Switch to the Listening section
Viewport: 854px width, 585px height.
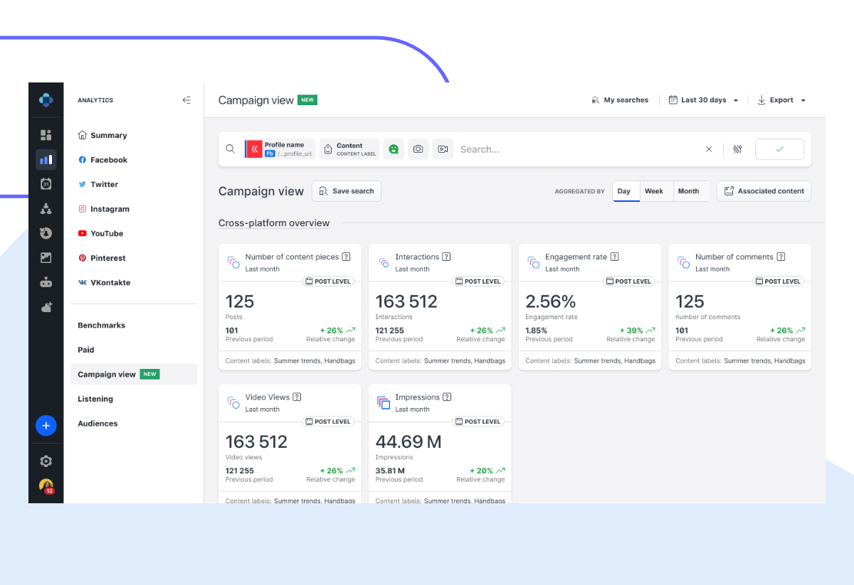point(95,399)
